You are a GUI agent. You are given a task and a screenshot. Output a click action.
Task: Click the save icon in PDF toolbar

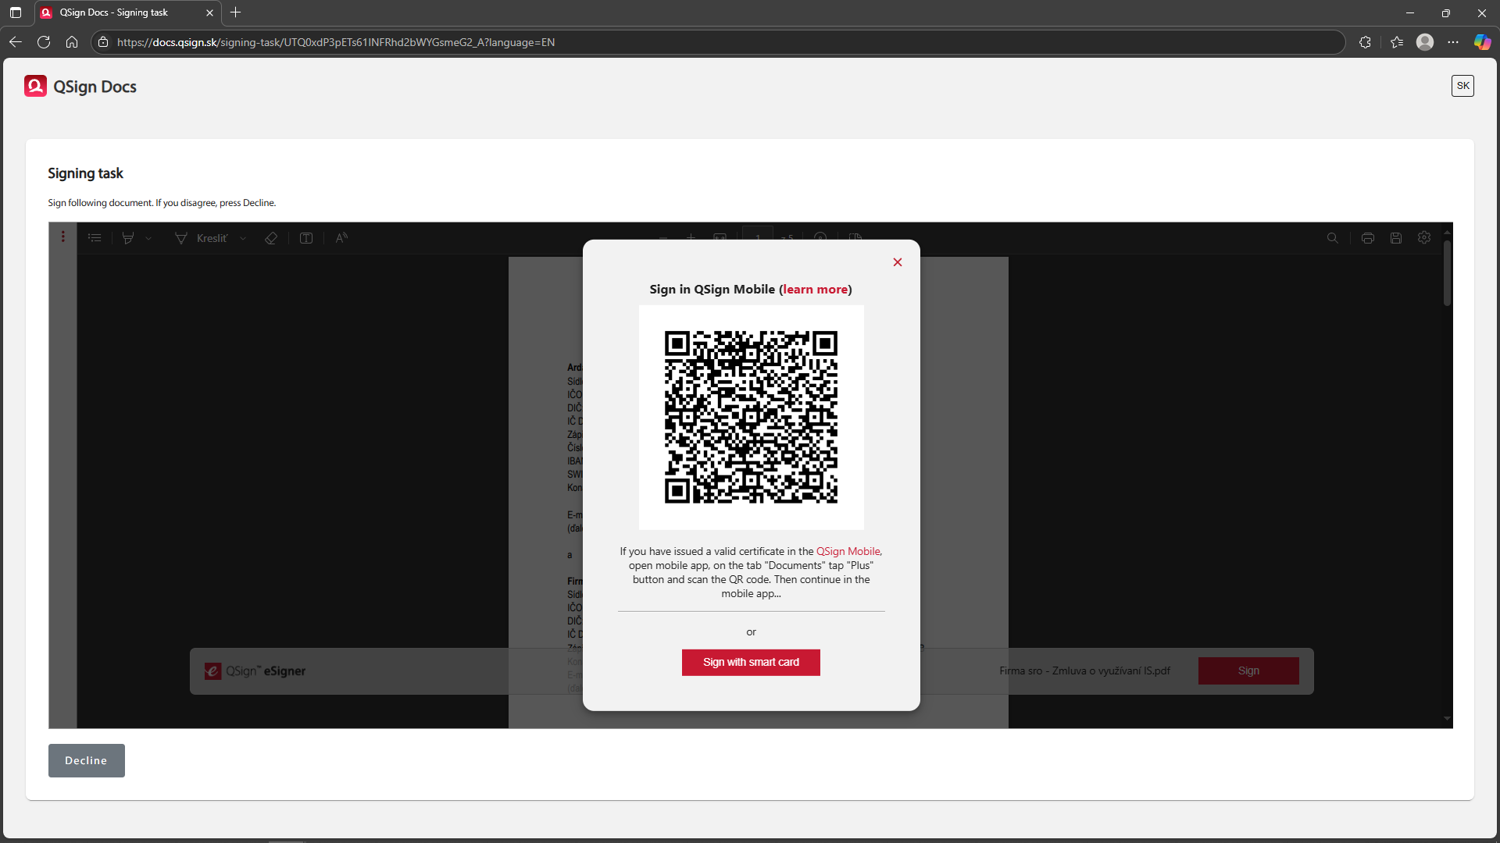pos(1396,238)
